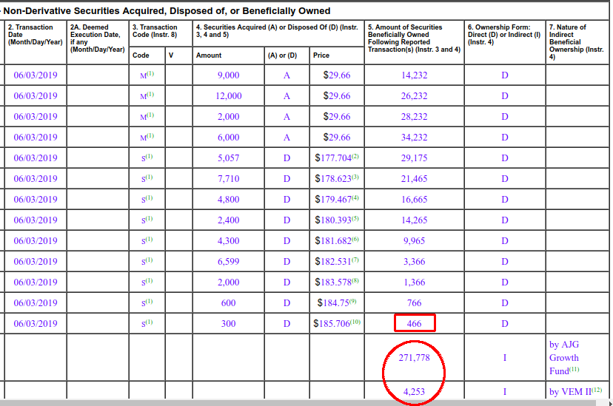Select ownership form I for AJG Growth Fund
This screenshot has width=613, height=406.
click(x=505, y=358)
